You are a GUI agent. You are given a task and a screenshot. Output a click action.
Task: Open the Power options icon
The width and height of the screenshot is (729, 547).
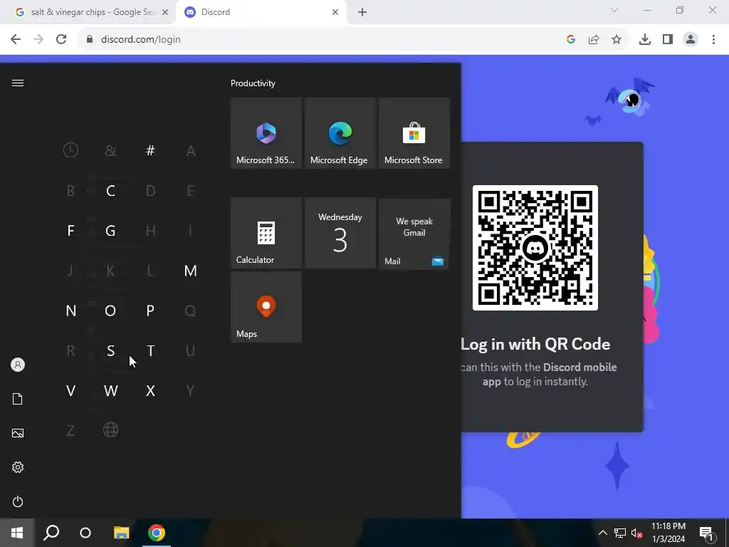point(18,501)
